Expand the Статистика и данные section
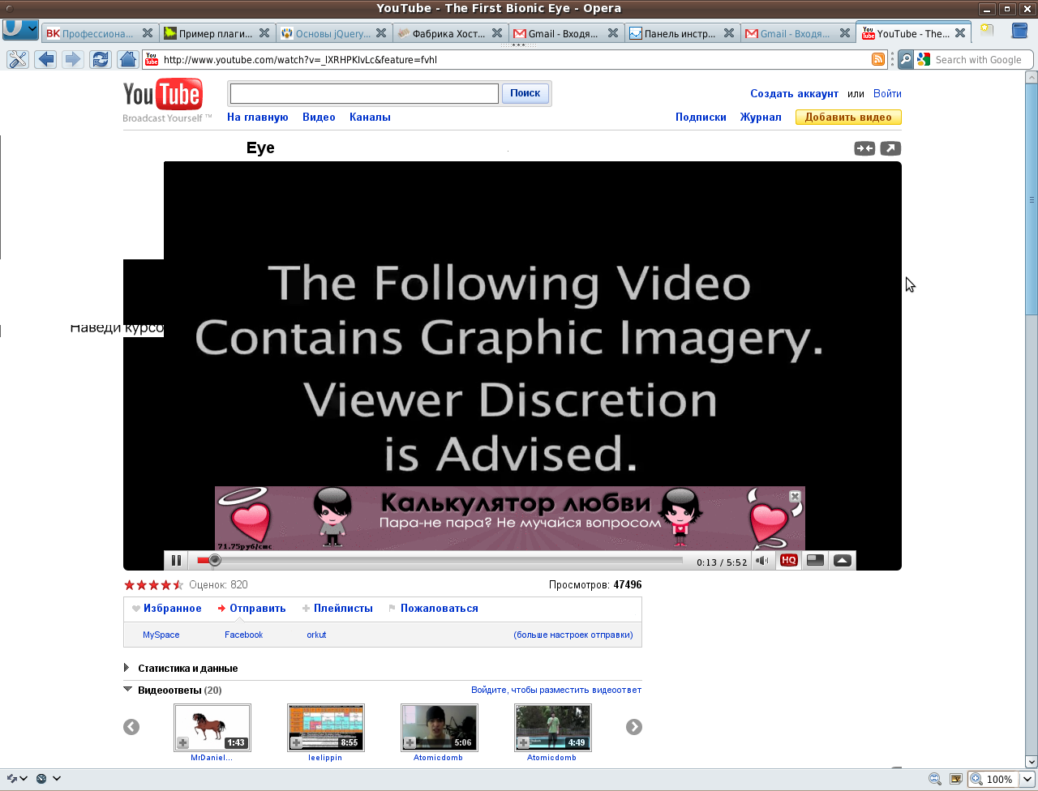This screenshot has height=791, width=1038. coord(127,669)
